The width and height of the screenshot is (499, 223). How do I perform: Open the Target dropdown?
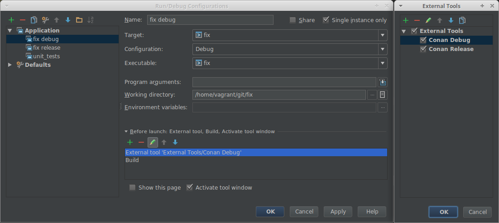(290, 35)
